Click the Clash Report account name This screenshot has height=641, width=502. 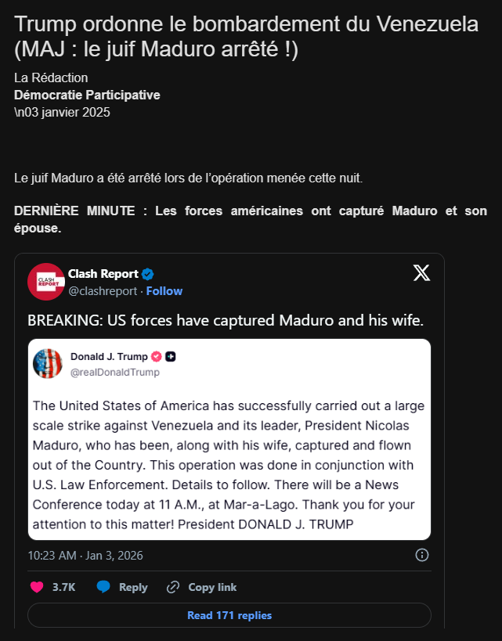tap(103, 274)
